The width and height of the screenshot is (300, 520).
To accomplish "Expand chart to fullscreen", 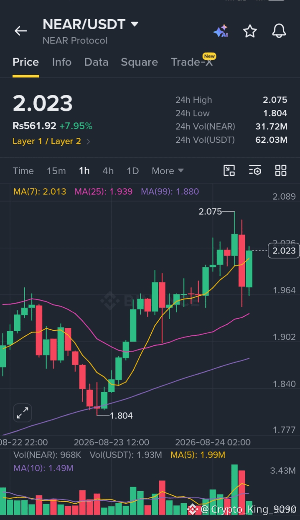I will 23,413.
